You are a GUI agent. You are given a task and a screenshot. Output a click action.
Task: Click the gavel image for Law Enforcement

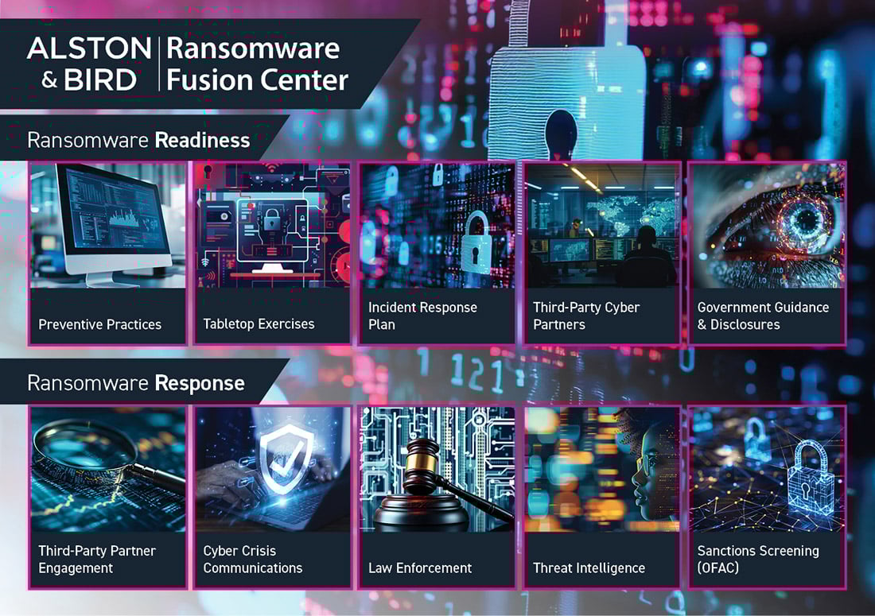[x=437, y=469]
